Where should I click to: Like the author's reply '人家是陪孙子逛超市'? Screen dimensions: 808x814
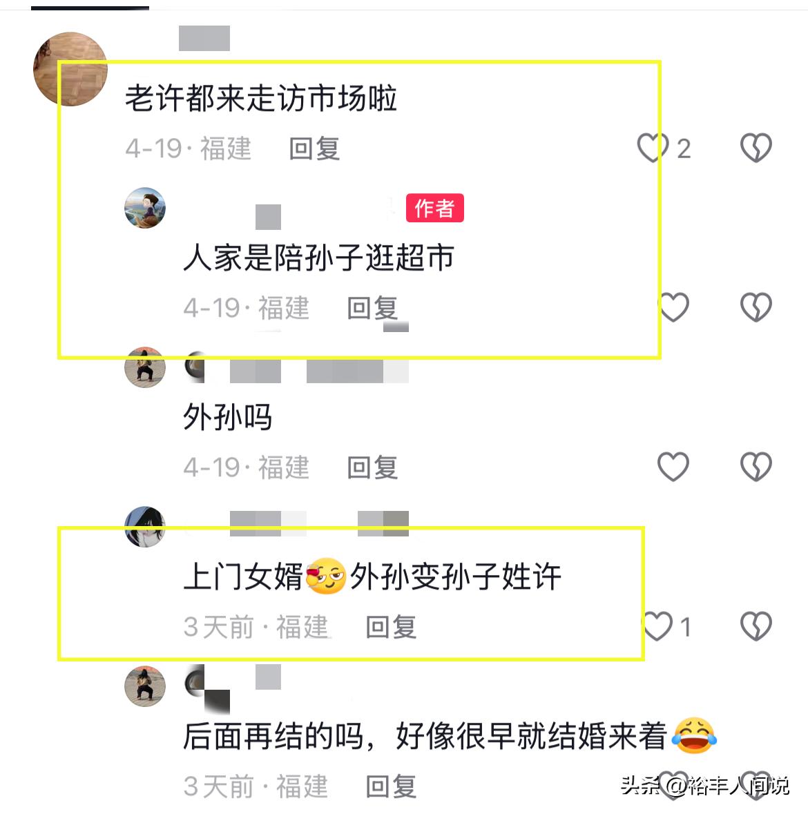(x=673, y=307)
